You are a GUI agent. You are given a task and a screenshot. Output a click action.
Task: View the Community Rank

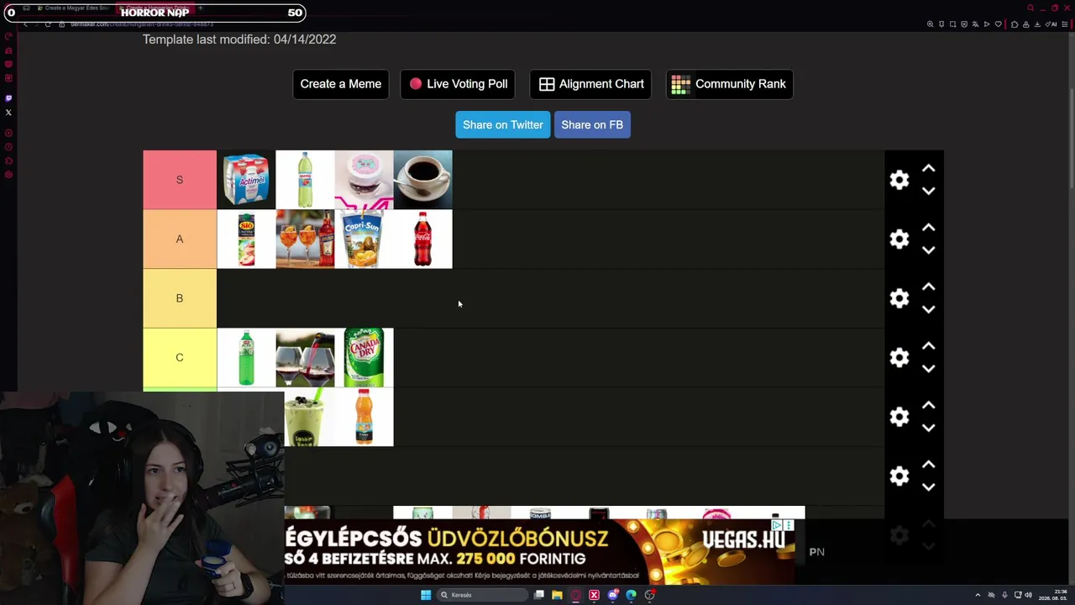click(x=730, y=84)
